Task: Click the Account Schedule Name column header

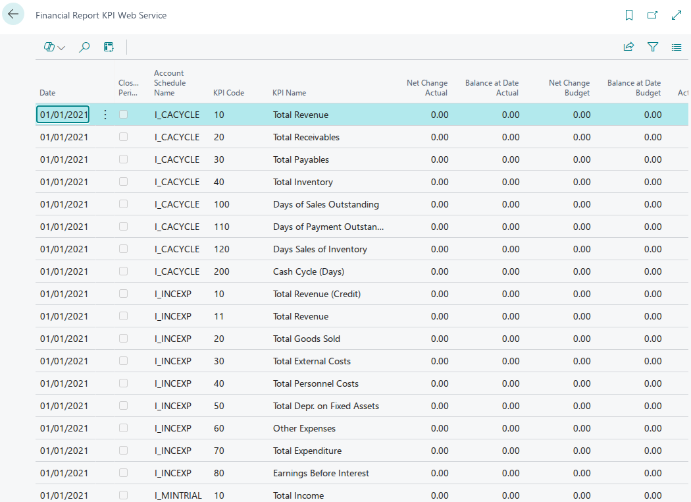Action: 170,83
